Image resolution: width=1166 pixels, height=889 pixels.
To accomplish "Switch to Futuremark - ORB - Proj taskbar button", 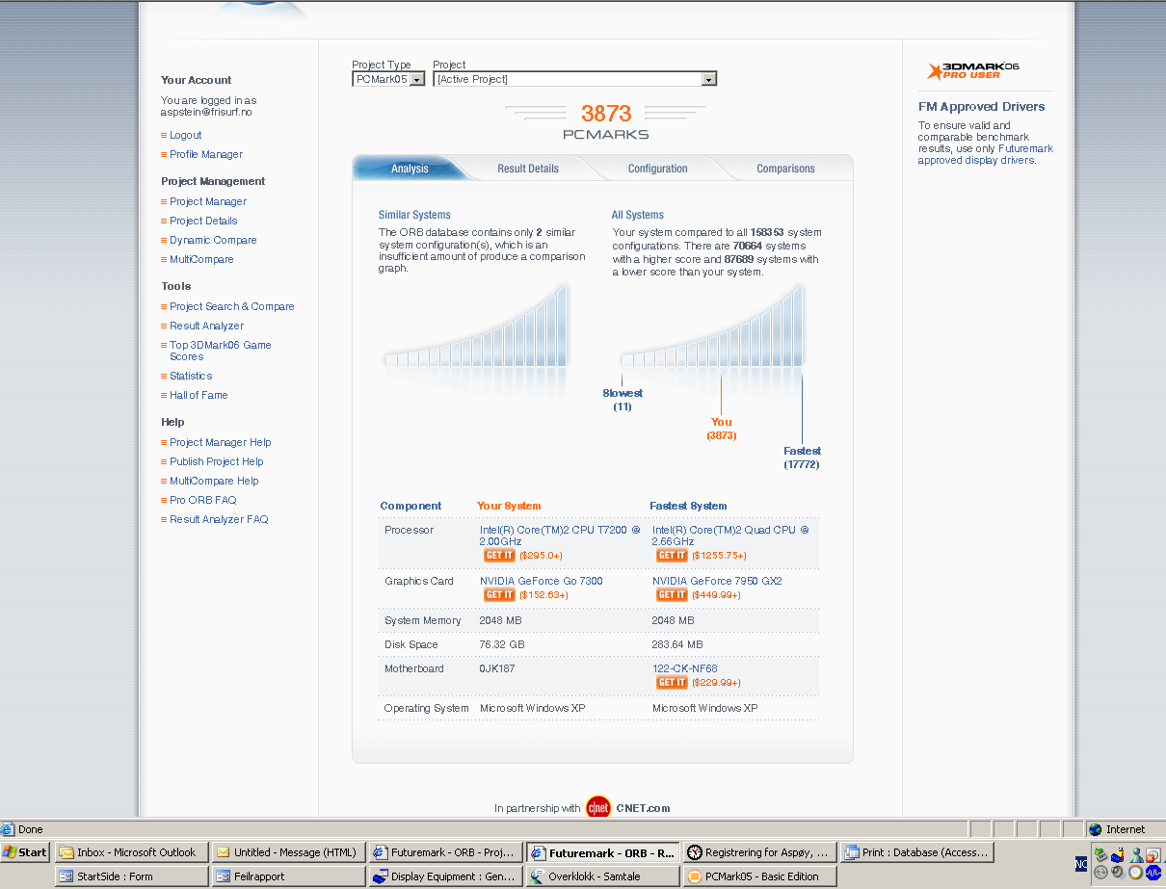I will 446,852.
